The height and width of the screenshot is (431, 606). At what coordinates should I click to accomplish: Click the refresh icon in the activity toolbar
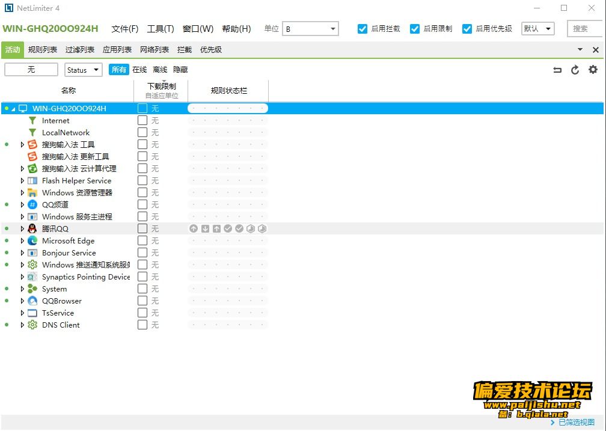pos(575,70)
